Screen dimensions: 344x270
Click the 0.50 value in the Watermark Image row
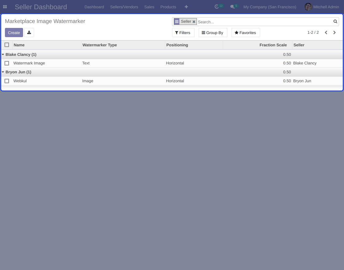click(x=287, y=63)
